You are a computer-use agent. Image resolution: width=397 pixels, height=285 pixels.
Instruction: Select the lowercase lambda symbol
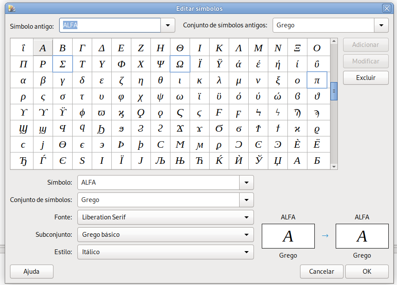click(x=219, y=80)
